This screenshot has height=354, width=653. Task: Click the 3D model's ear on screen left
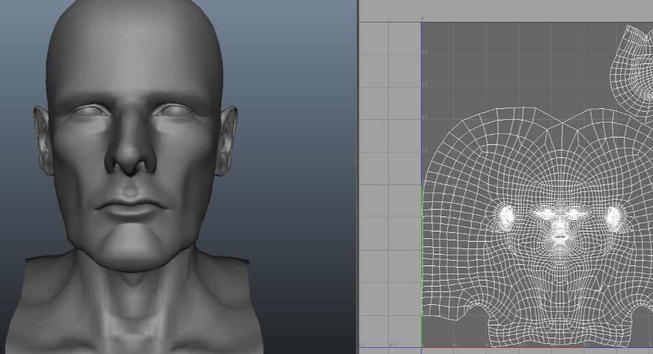click(43, 140)
